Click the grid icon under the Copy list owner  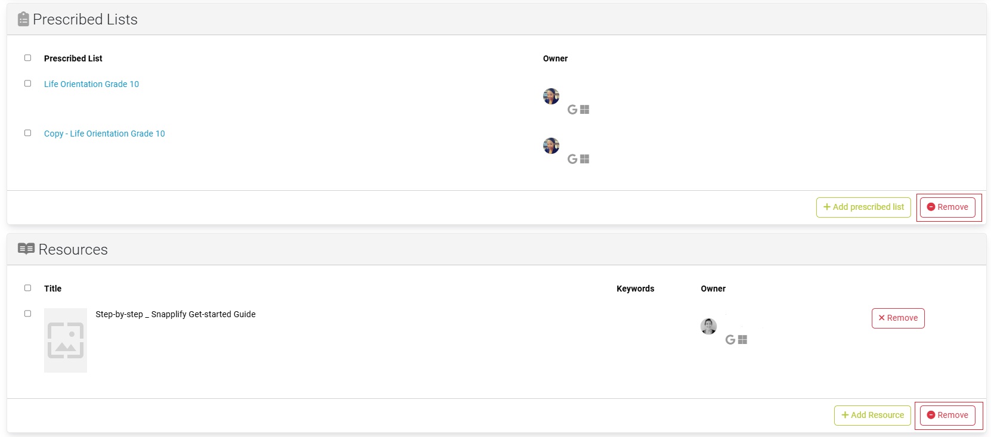pos(584,159)
